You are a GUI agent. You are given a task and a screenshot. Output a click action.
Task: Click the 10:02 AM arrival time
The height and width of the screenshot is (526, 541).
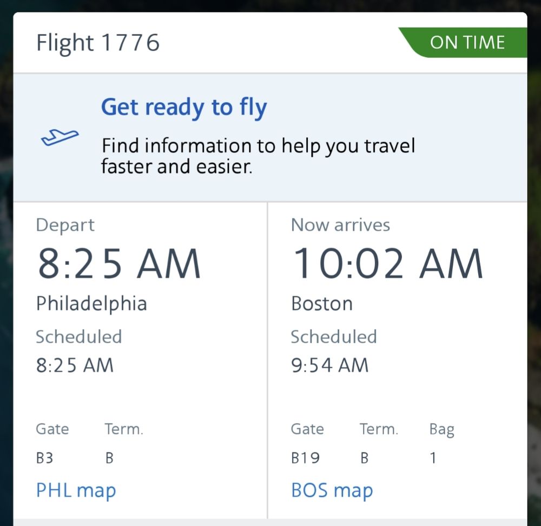point(387,264)
